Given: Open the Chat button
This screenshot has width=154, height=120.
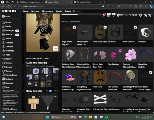Looking at the screenshot, I should coord(148,110).
